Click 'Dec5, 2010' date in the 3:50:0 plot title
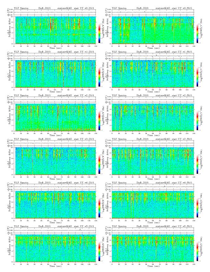 pyautogui.click(x=142, y=139)
